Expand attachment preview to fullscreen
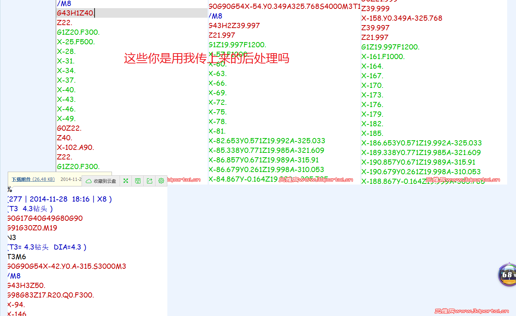 [x=126, y=181]
